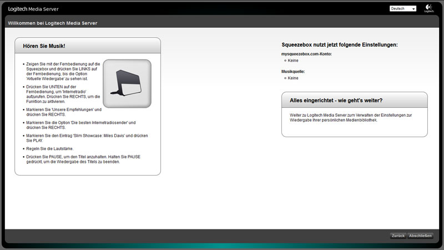Image resolution: width=444 pixels, height=250 pixels.
Task: Click 'Keine' under Musikquelle
Action: point(293,78)
